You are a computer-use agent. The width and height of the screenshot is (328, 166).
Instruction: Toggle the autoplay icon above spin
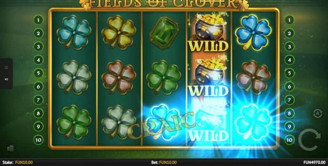point(317,113)
